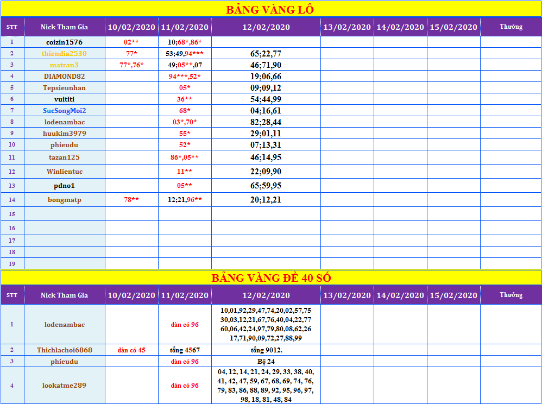
Task: Click '13/02/2020' header in the Lô table
Action: click(347, 27)
